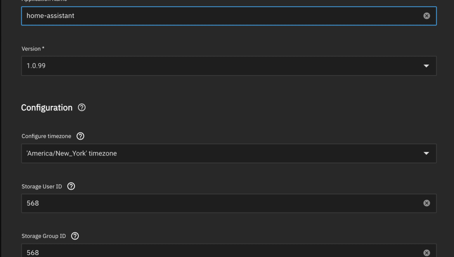Click the Configuration section heading
The image size is (454, 257).
(47, 107)
